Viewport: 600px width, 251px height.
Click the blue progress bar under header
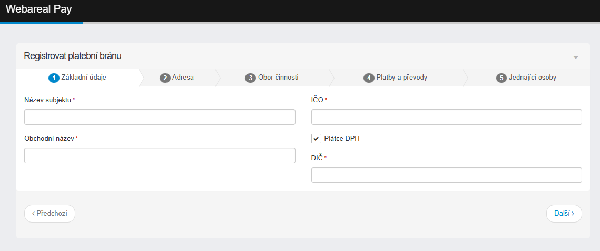(41, 23)
